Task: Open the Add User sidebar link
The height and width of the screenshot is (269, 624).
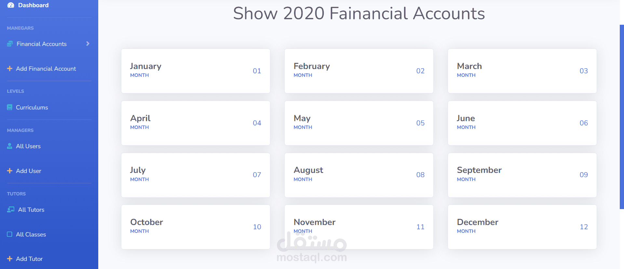Action: coord(29,171)
